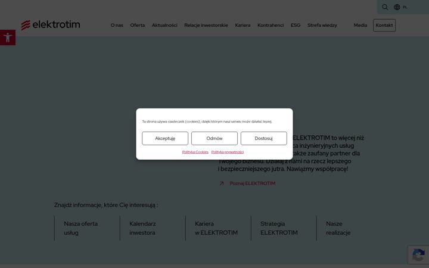Image resolution: width=429 pixels, height=268 pixels.
Task: Open Nasze realizacje shortcut
Action: [338, 228]
